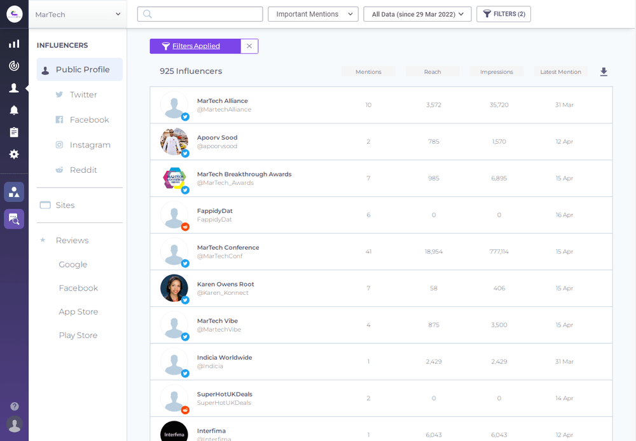Remove applied filters with the X button

click(x=249, y=46)
